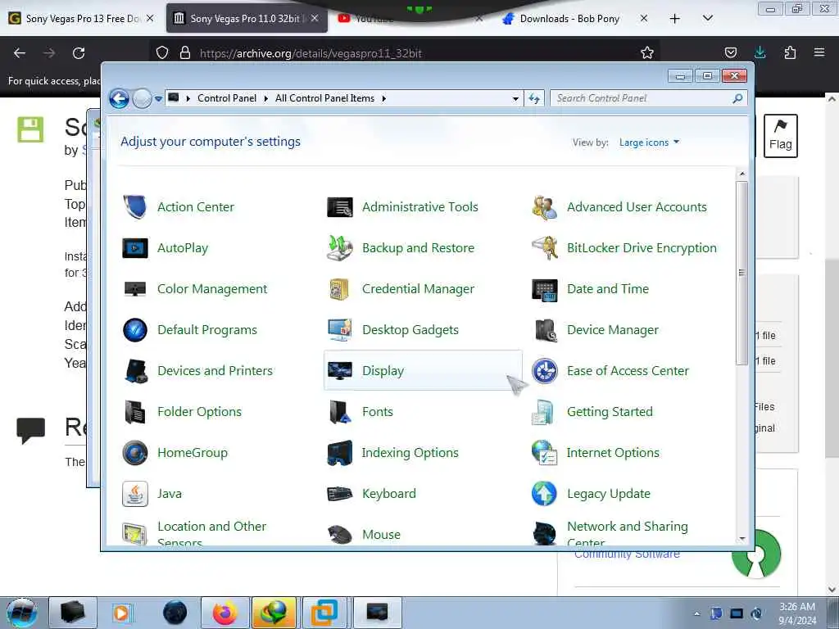Switch to Sony Vegas Pro 11.0 32bit tab
This screenshot has height=629, width=839.
point(247,19)
